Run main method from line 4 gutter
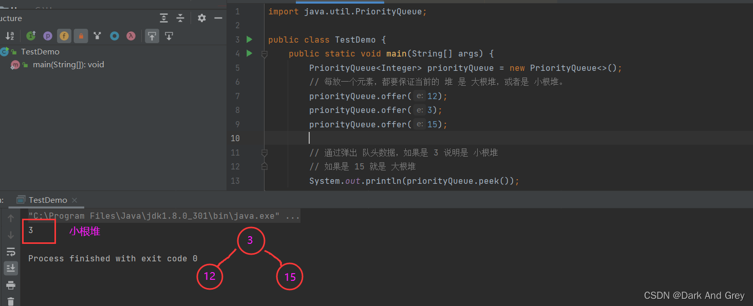The width and height of the screenshot is (753, 306). point(250,53)
